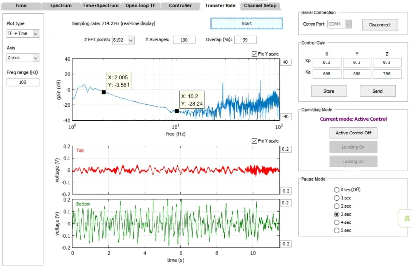
Task: Click the data cursor marker at 10.2 Hz
Action: coord(177,111)
